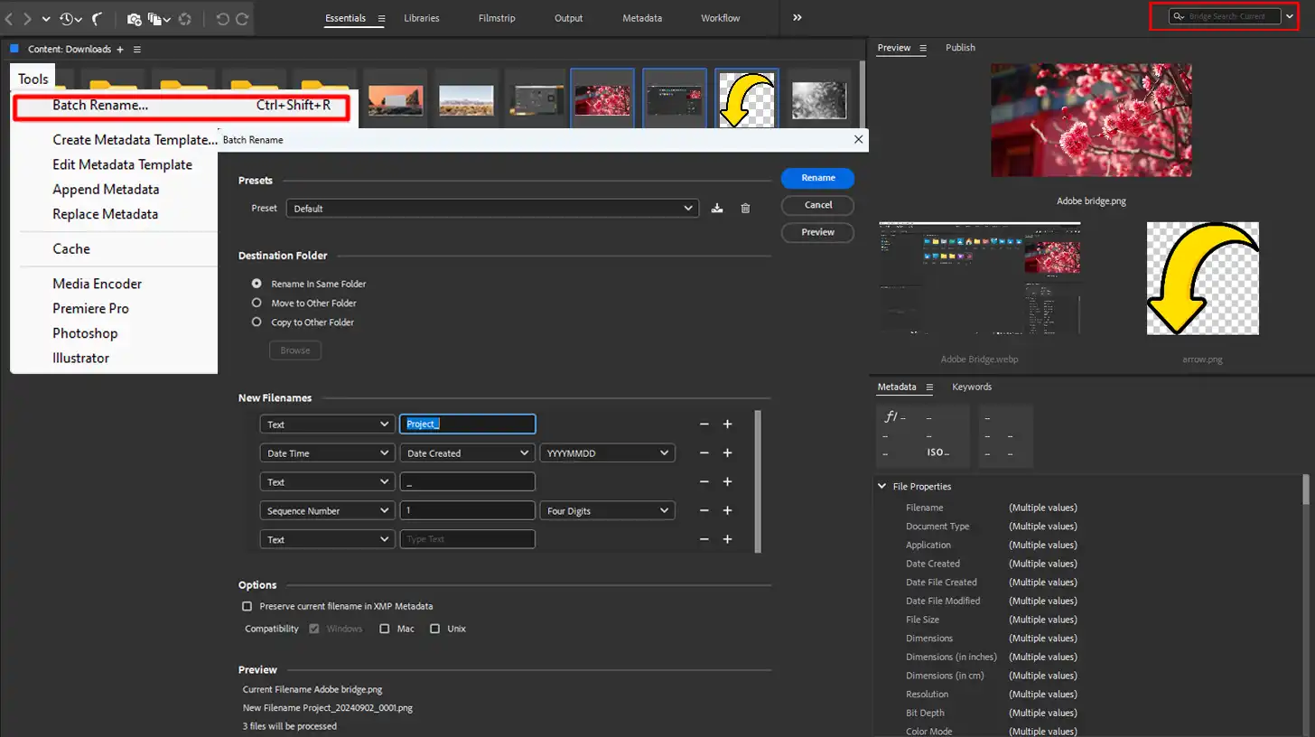
Task: Go forward with the right arrow icon
Action: [27, 18]
